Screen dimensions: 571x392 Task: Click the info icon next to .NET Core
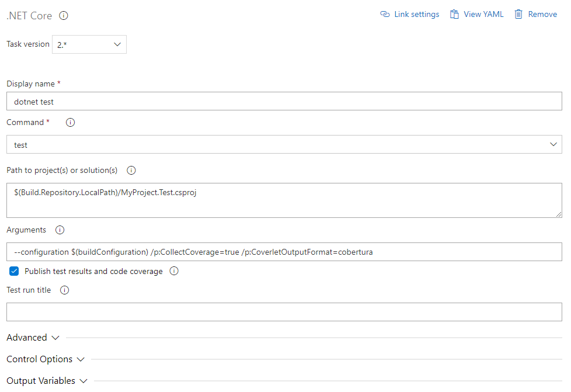point(64,16)
